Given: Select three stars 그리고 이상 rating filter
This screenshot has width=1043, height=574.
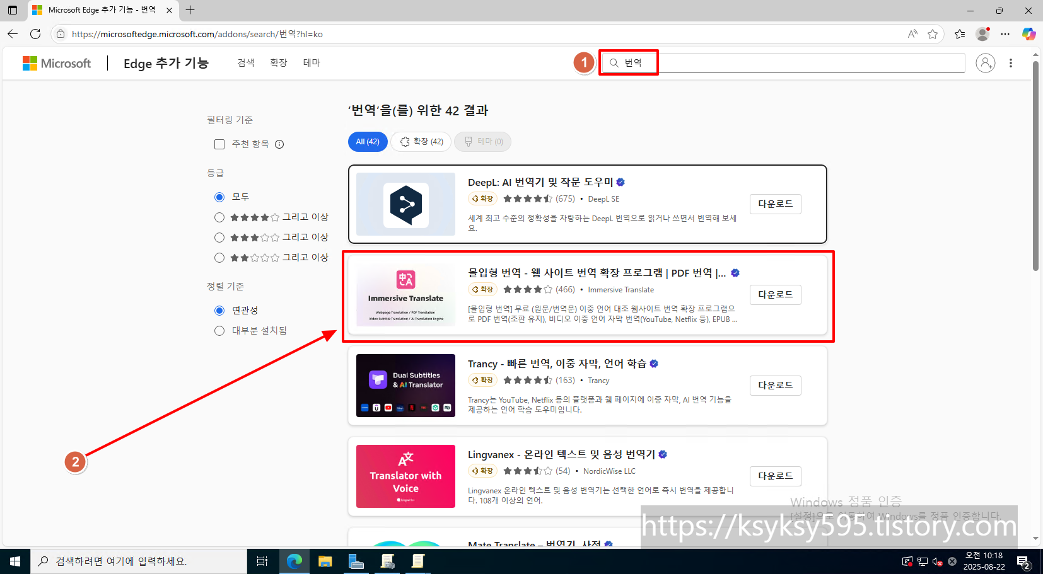Looking at the screenshot, I should pyautogui.click(x=219, y=238).
